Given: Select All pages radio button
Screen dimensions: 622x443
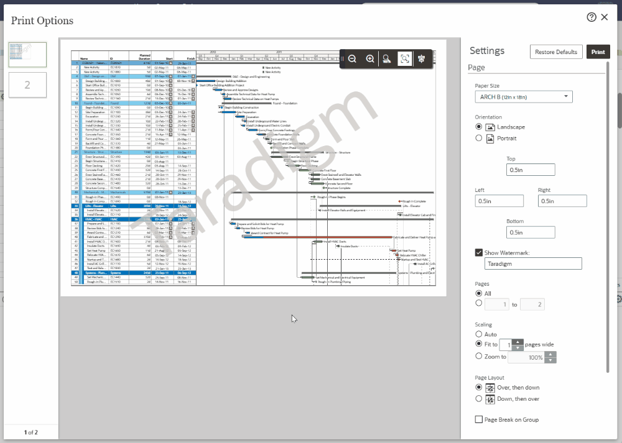Looking at the screenshot, I should tap(479, 294).
